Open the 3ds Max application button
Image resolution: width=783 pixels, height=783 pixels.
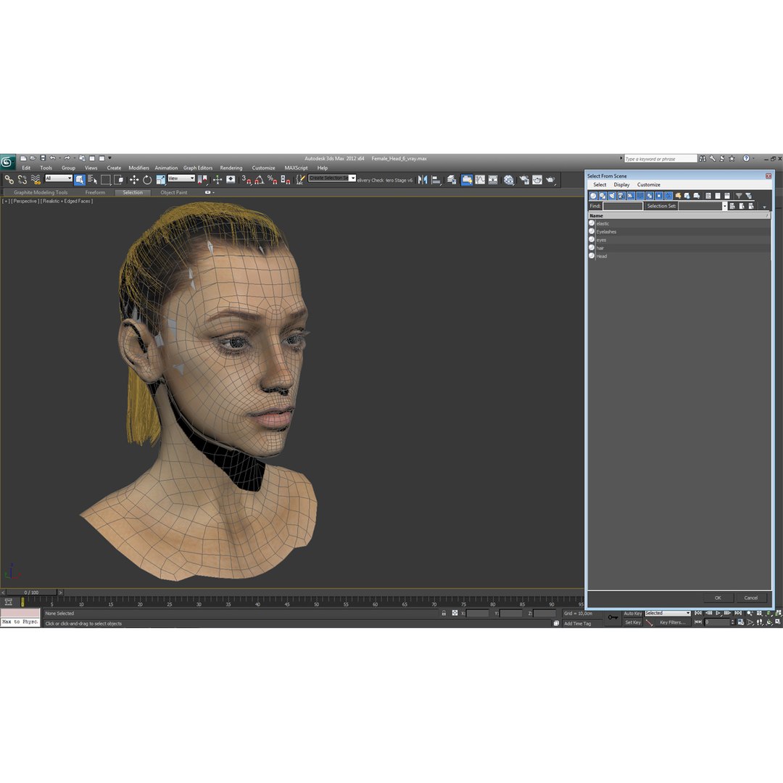point(7,162)
